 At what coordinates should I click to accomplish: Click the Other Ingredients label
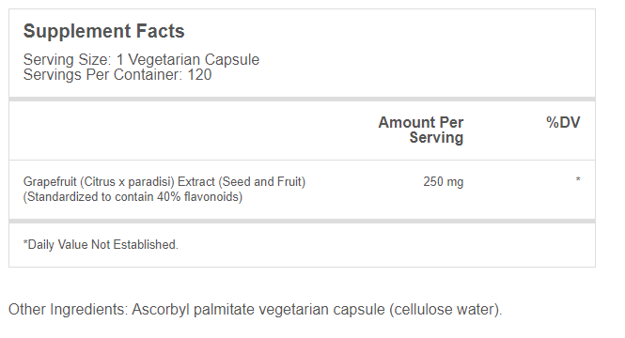[68, 309]
